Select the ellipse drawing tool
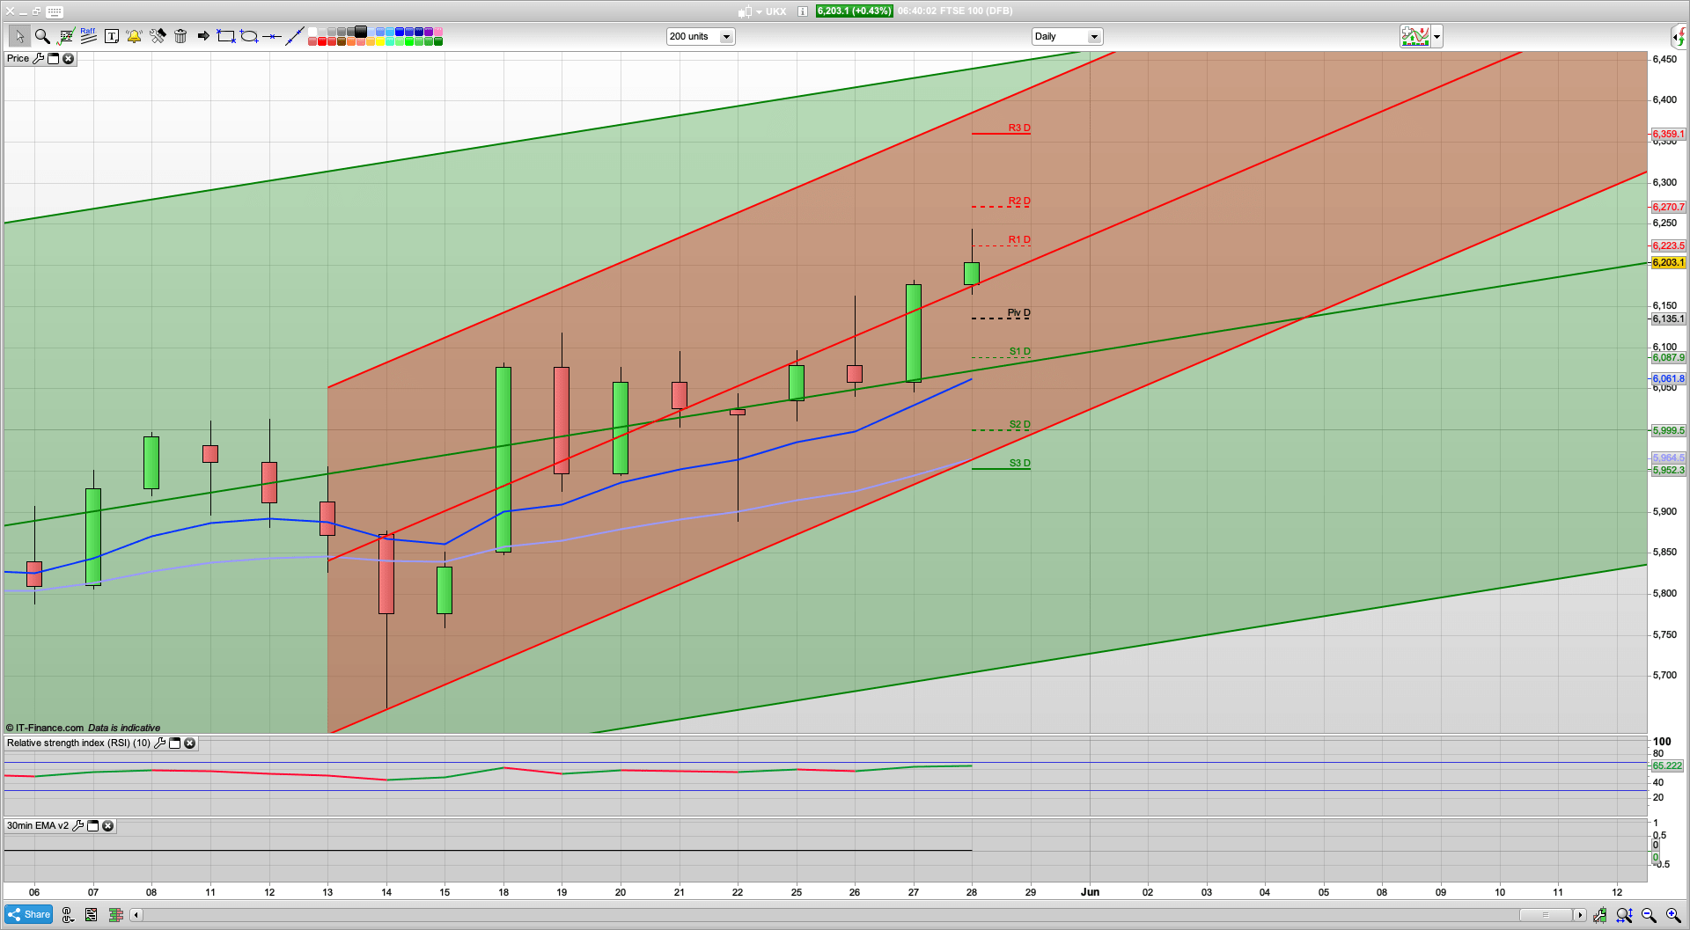1690x930 pixels. coord(249,36)
